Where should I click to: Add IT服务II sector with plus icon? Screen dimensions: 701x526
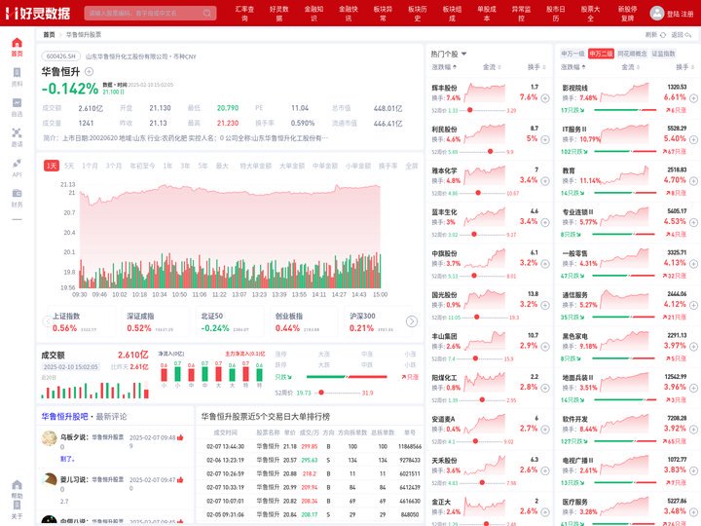click(x=693, y=139)
